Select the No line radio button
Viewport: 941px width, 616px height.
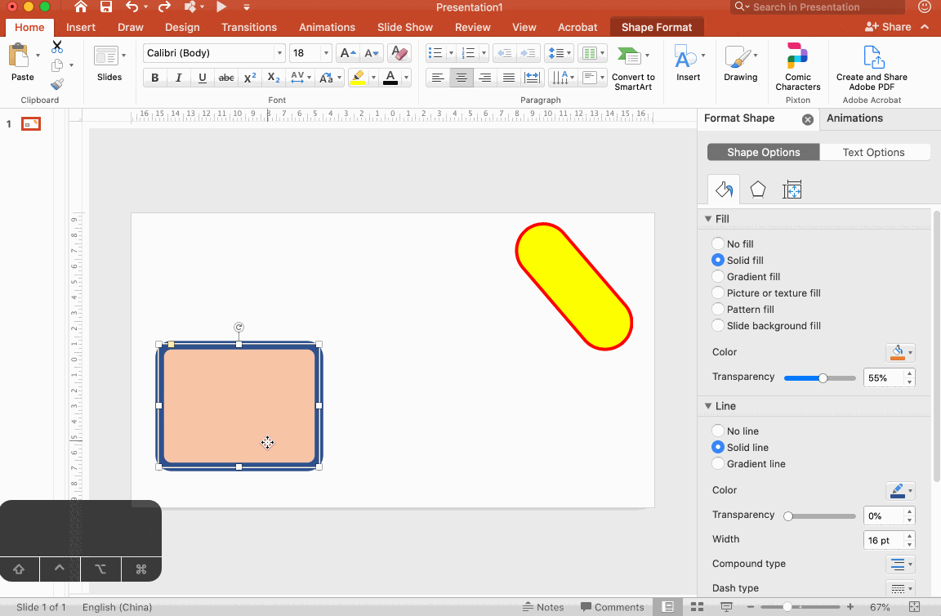[x=718, y=431]
